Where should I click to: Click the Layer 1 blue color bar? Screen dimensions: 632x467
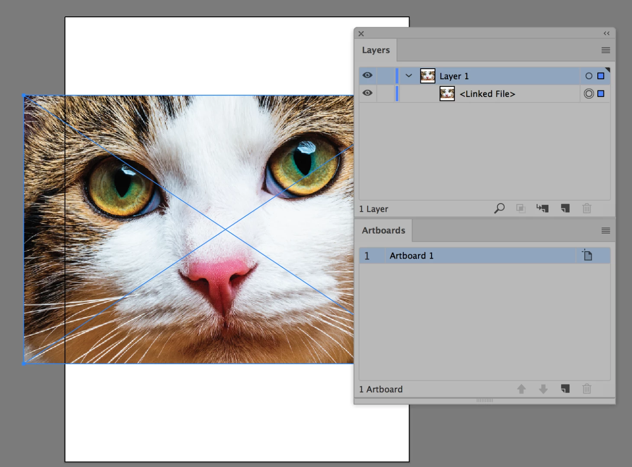pos(397,76)
